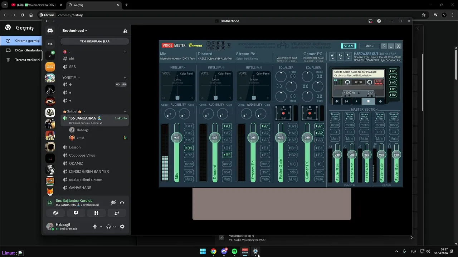Click the invite people icon beside Brotherhood

coord(125,31)
